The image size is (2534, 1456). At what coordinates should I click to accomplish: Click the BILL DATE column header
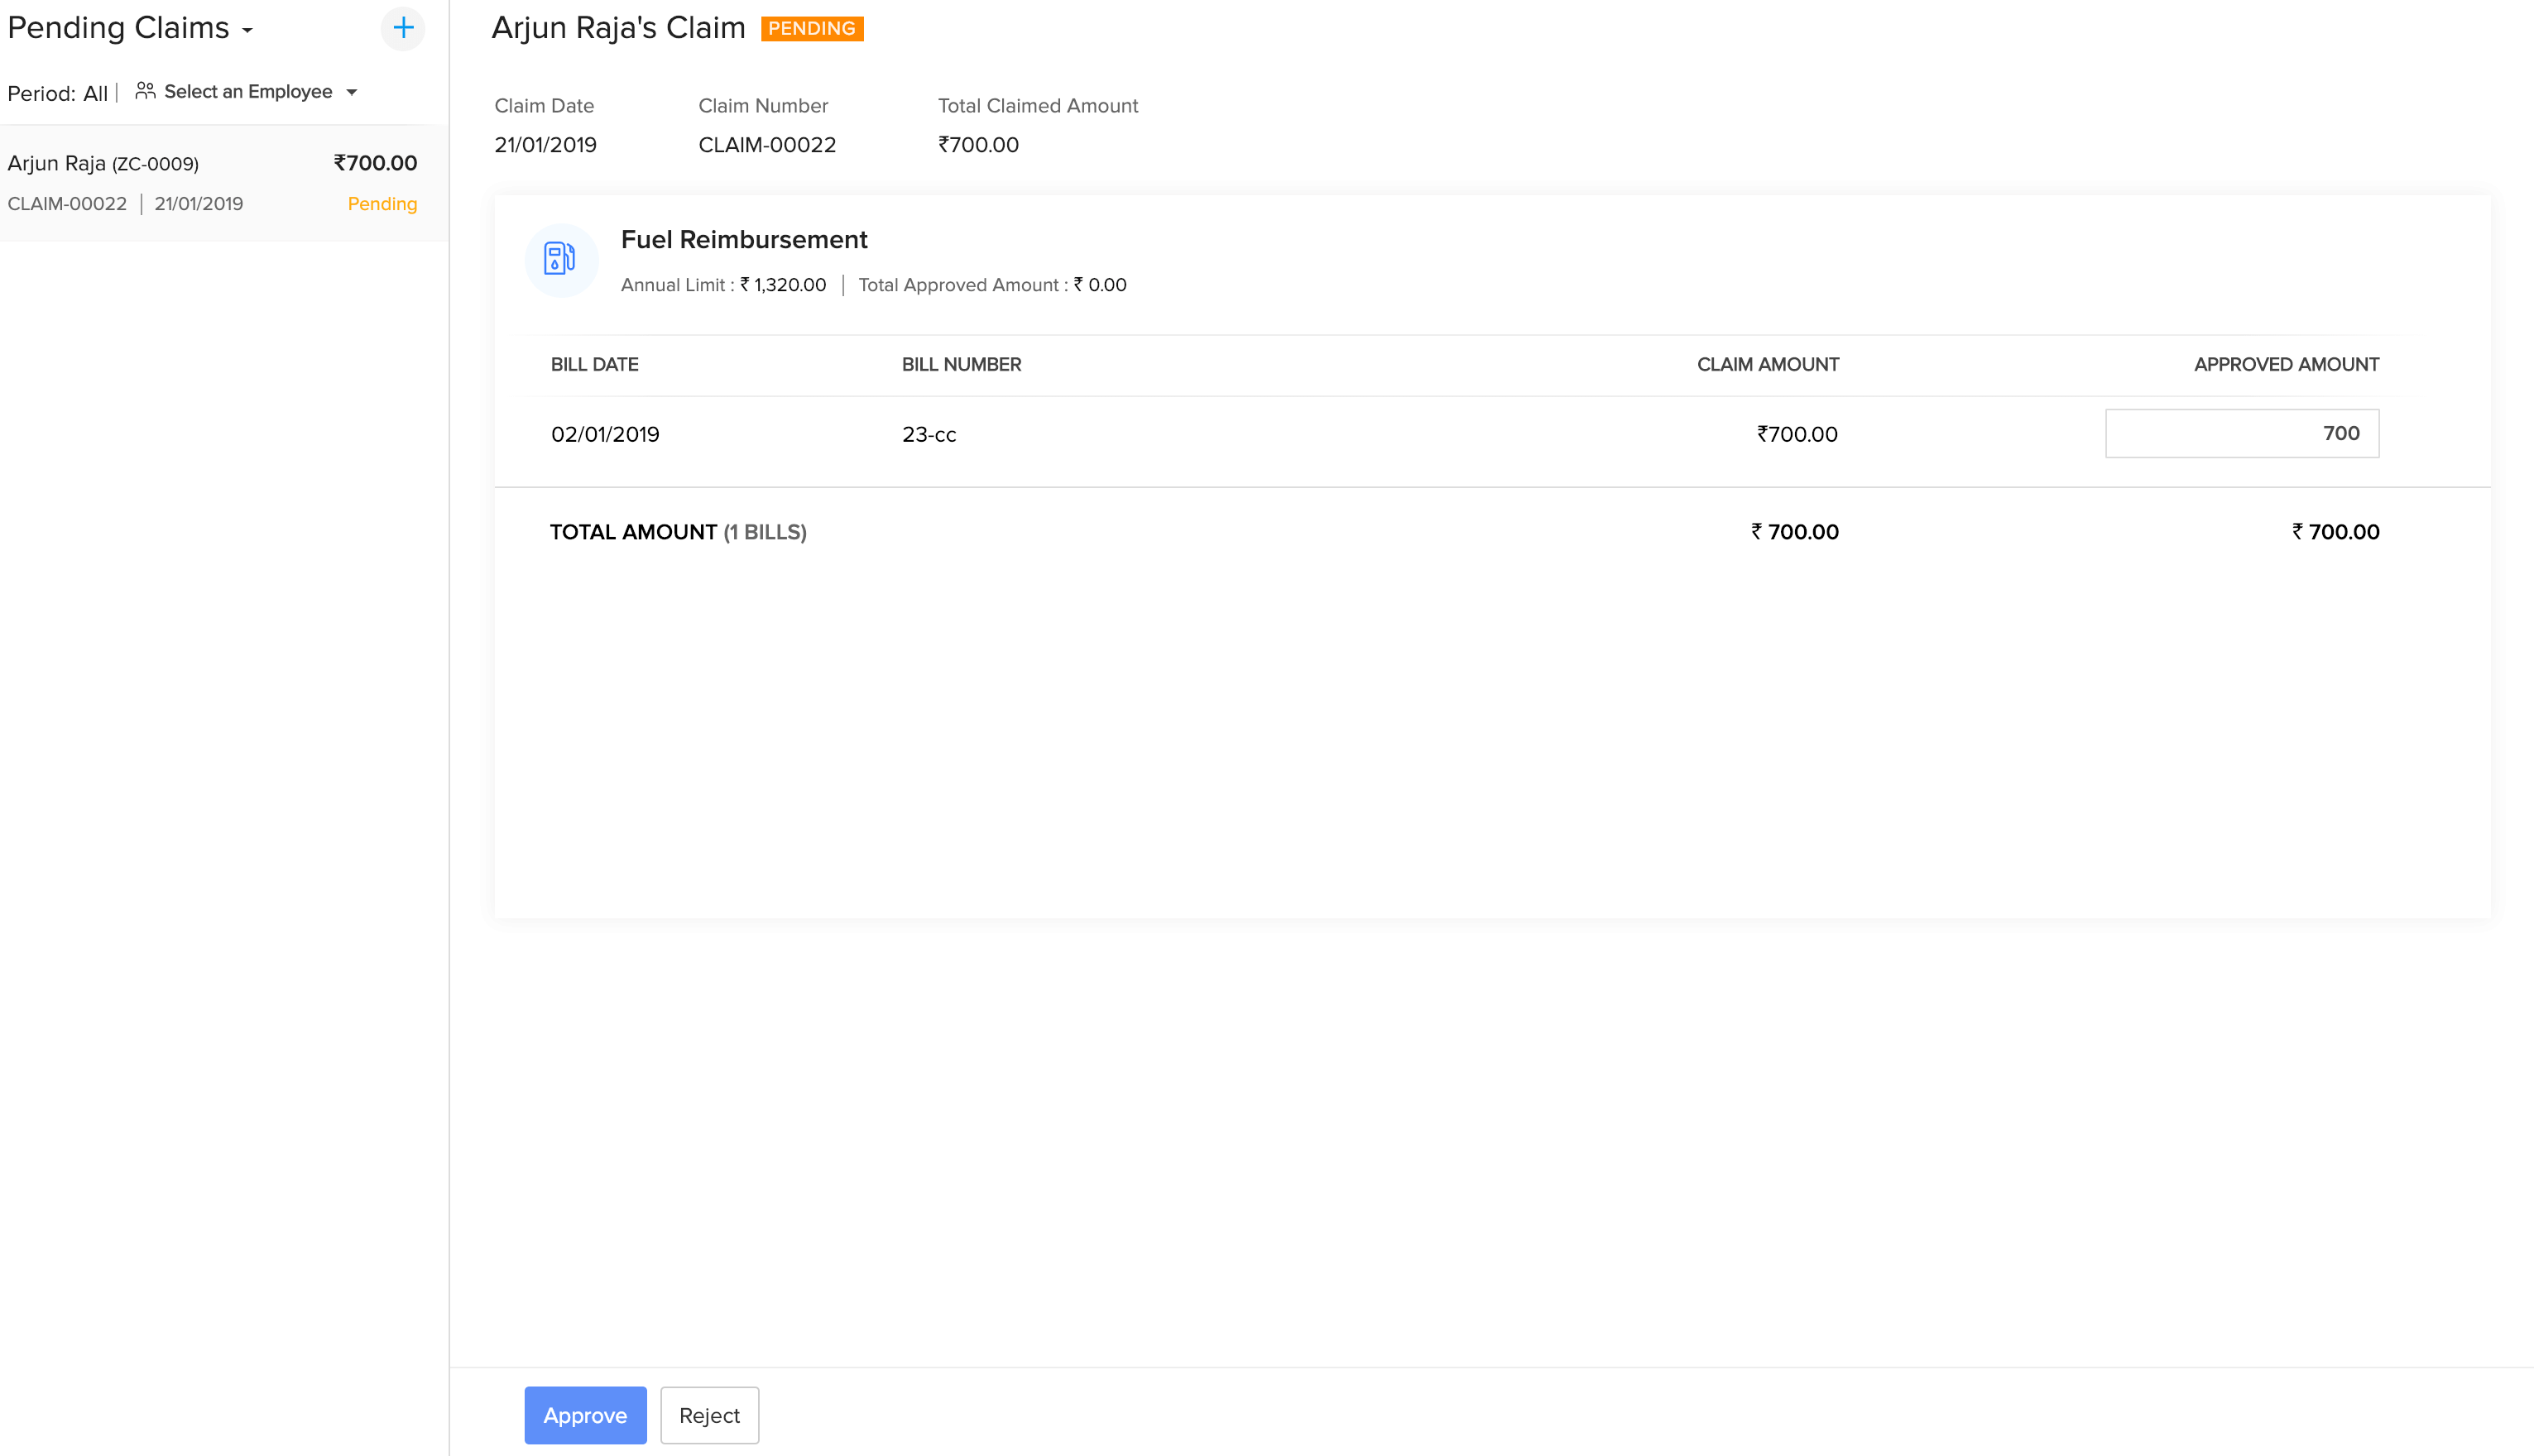[x=594, y=365]
